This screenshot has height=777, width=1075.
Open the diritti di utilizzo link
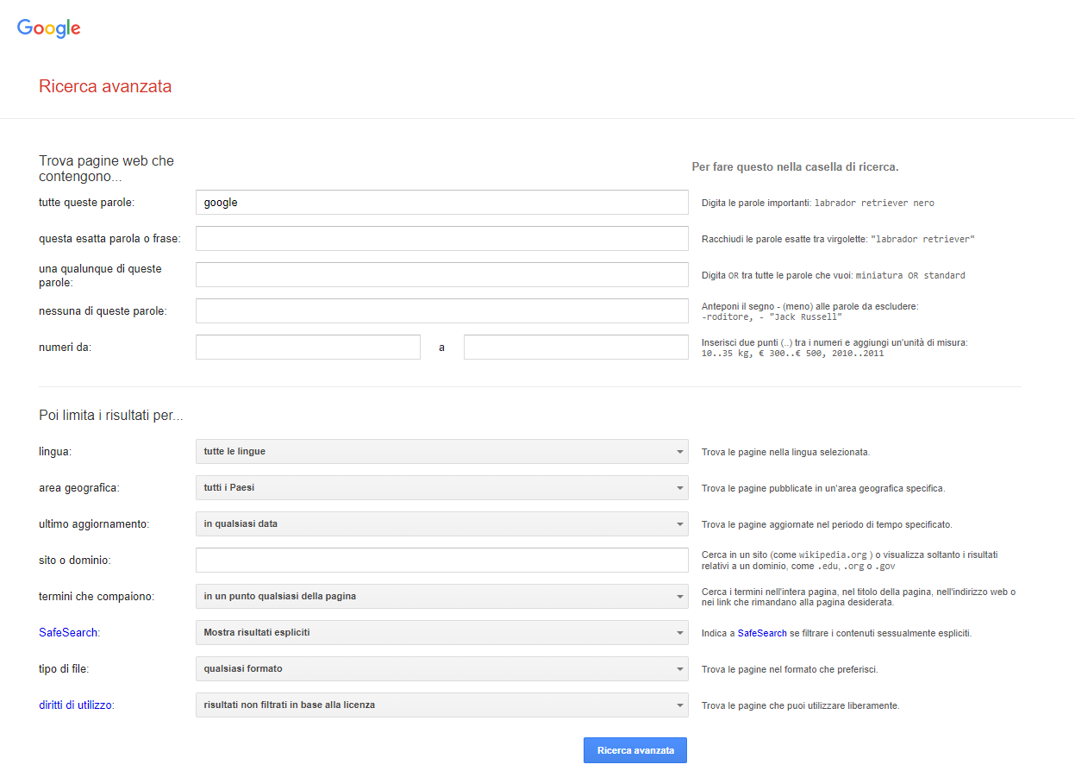pos(75,705)
